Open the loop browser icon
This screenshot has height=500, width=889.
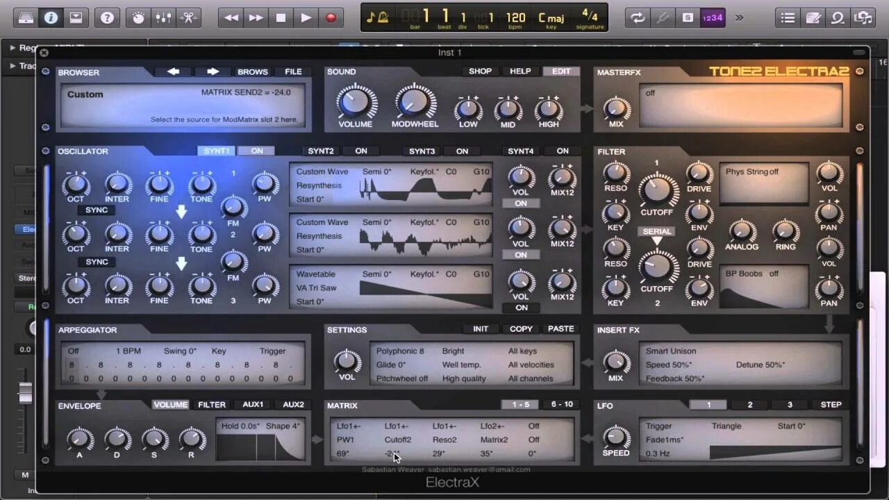[x=838, y=18]
